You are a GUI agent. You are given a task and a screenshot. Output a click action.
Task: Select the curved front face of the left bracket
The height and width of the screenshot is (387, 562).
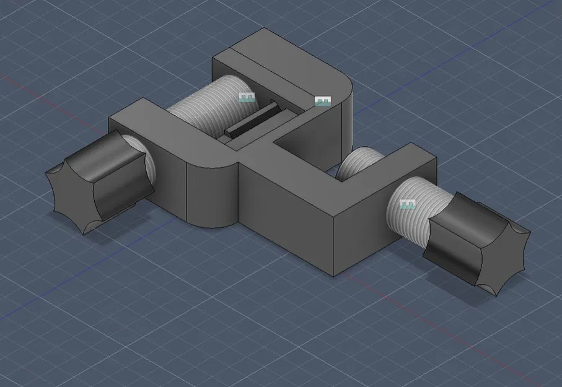click(x=212, y=194)
